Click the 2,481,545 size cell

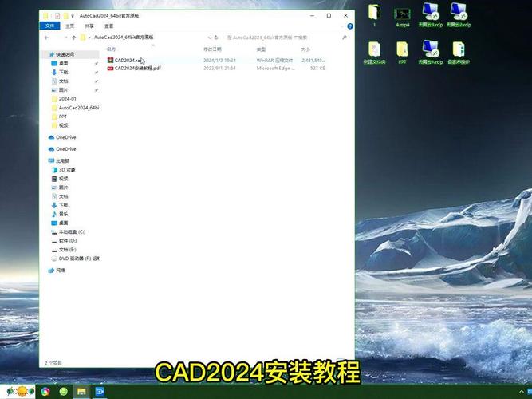click(313, 60)
